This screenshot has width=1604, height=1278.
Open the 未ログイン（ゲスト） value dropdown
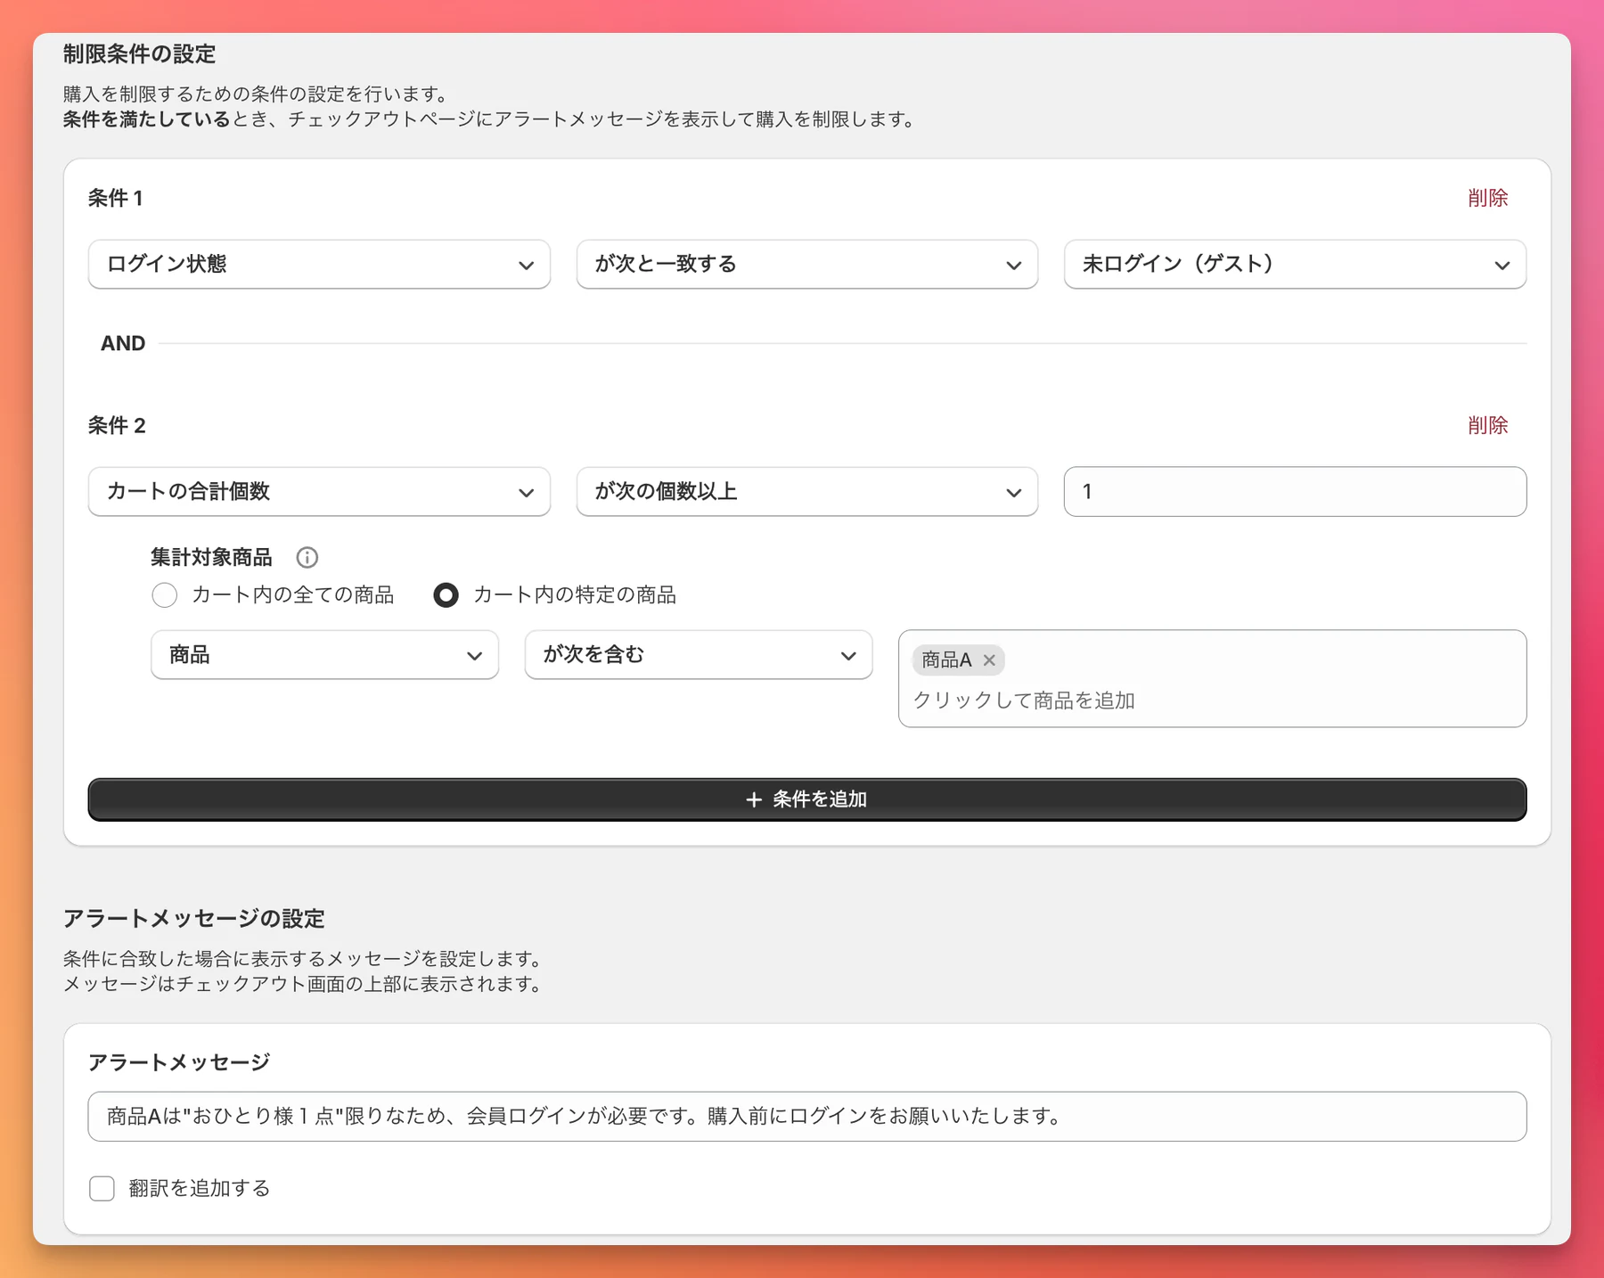(x=1295, y=264)
